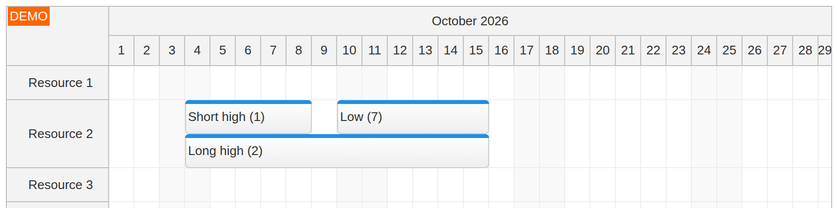Click day 15 in the timeline header
This screenshot has height=208, width=838.
pos(476,51)
